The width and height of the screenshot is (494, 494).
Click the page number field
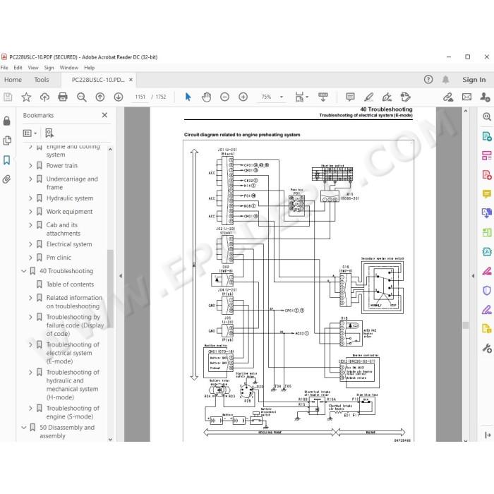140,97
